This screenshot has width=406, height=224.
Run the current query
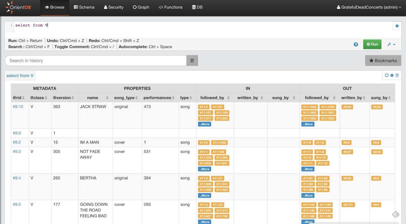point(372,44)
